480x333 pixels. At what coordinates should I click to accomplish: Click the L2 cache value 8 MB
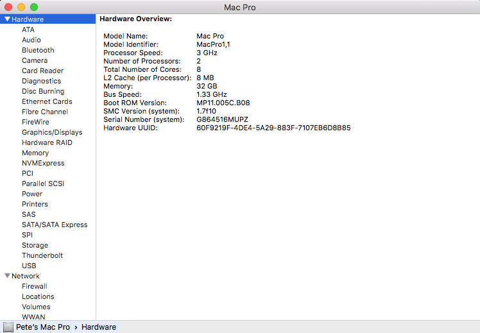(x=205, y=78)
